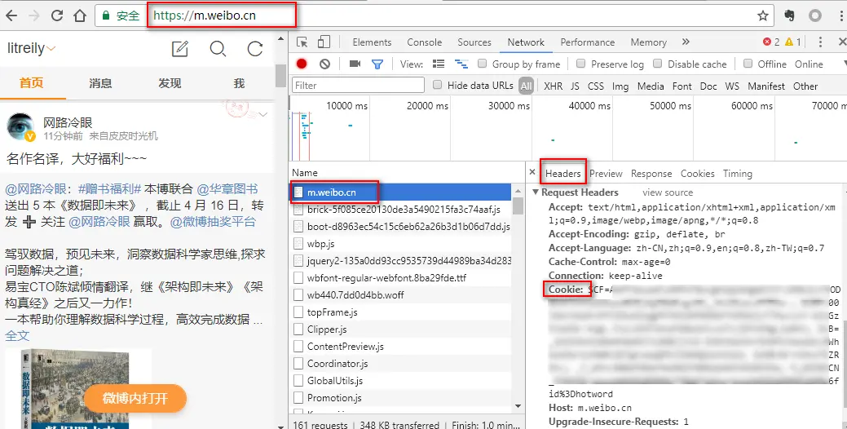This screenshot has width=847, height=429.
Task: Switch to the Preview tab
Action: point(606,174)
